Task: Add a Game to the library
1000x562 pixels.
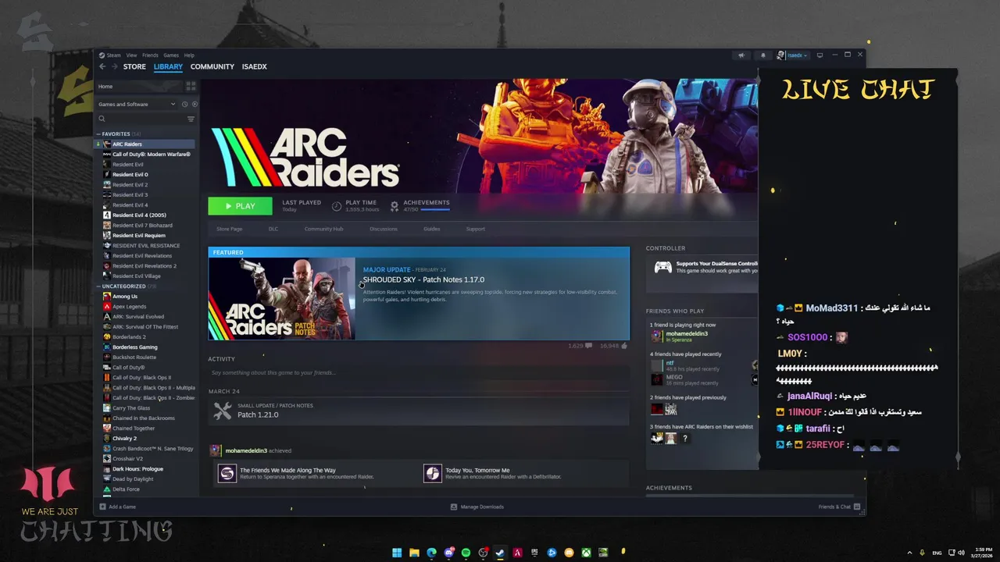Action: click(x=117, y=507)
